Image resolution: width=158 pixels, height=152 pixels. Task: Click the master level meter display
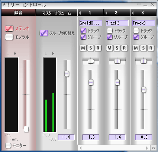click(49, 95)
